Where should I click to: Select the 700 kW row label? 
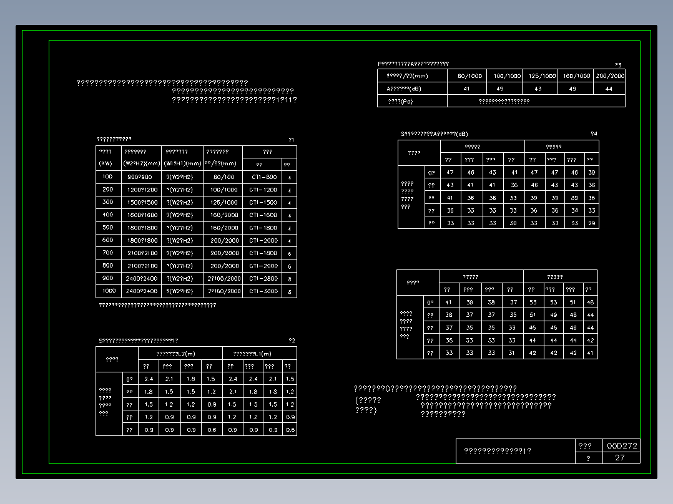point(108,253)
